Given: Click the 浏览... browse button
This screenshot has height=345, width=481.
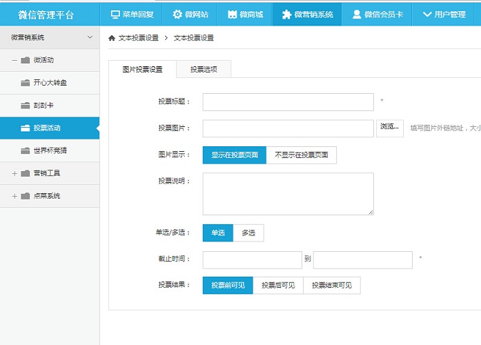Looking at the screenshot, I should [x=390, y=128].
